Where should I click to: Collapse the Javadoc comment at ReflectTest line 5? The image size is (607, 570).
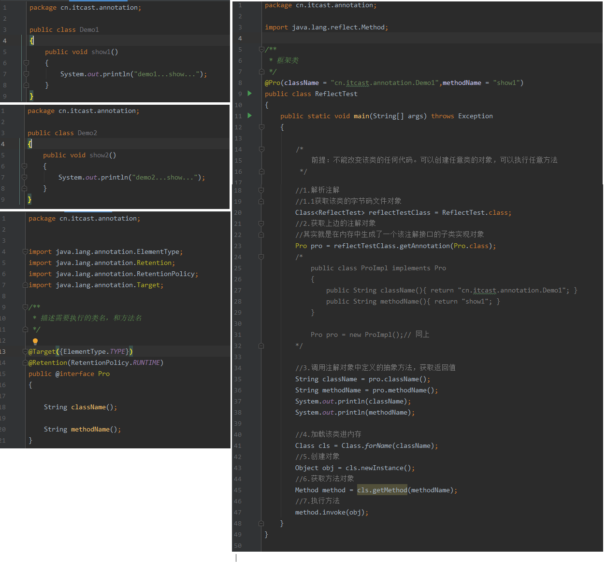[x=261, y=49]
